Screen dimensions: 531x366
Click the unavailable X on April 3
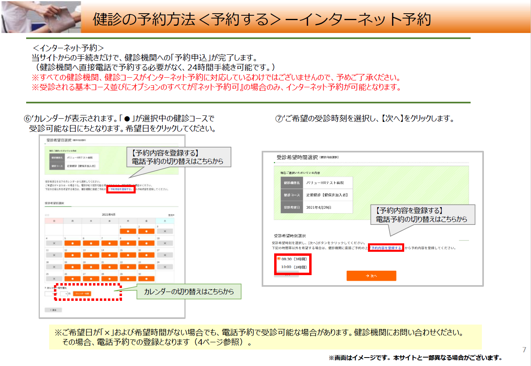165,231
